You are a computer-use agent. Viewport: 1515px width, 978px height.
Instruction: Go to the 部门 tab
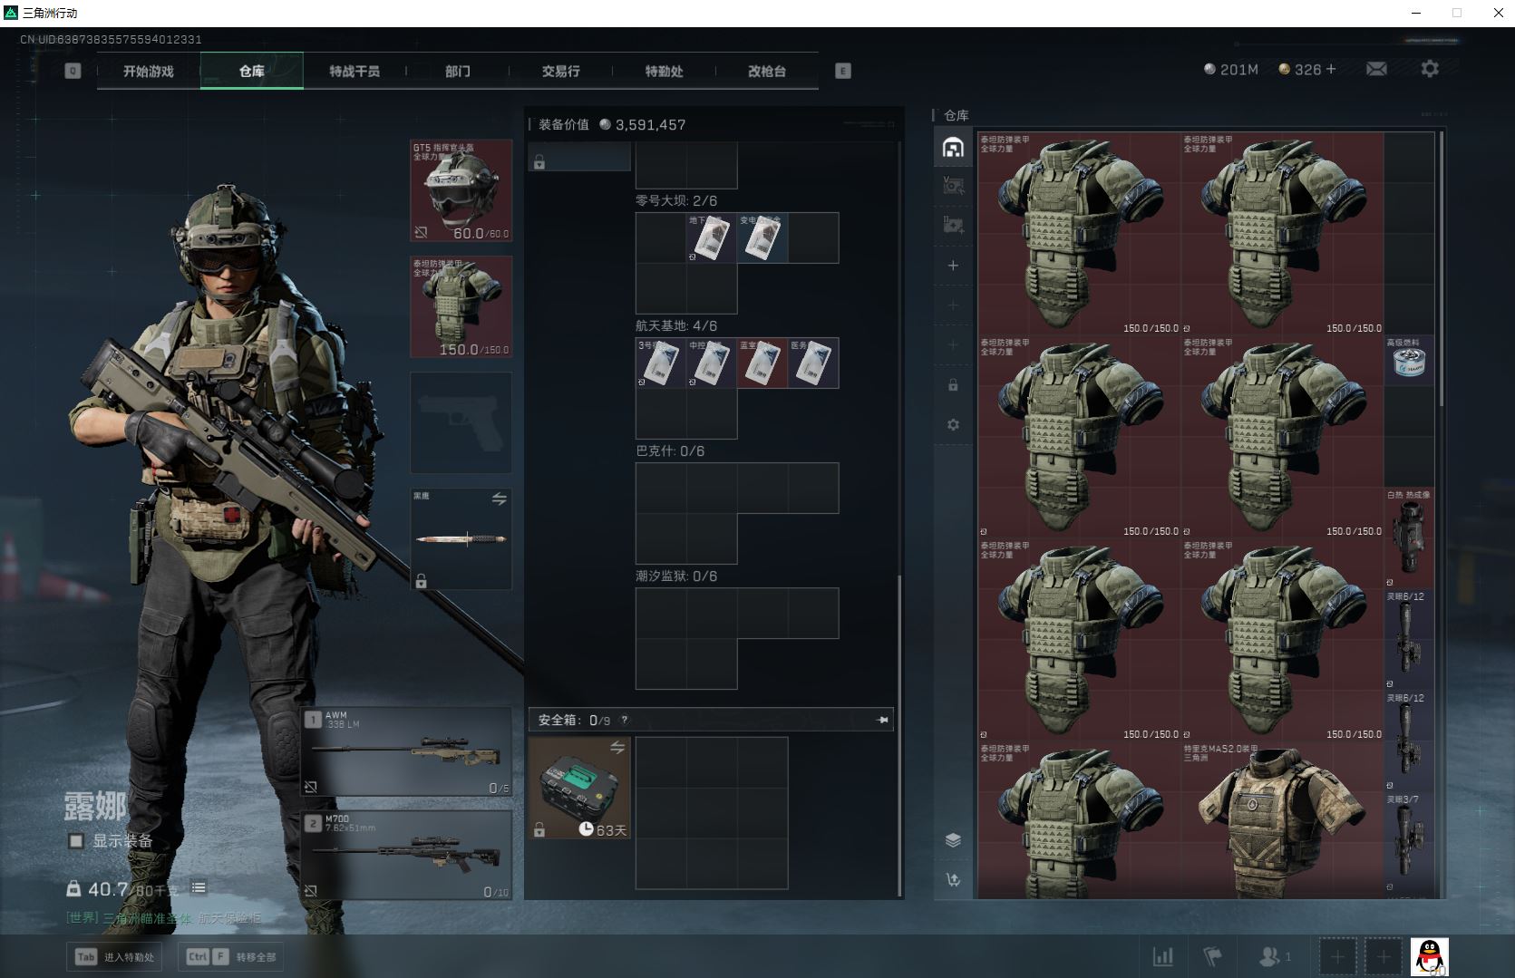tap(458, 71)
